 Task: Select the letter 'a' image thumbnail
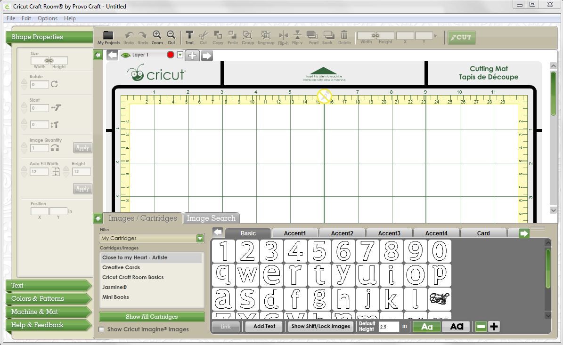(x=223, y=299)
